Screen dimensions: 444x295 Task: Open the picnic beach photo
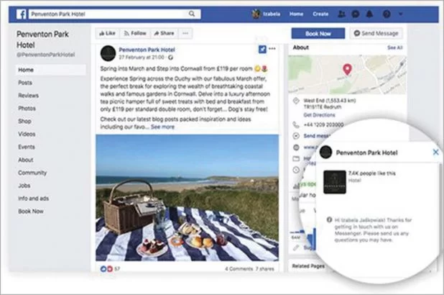(188, 198)
